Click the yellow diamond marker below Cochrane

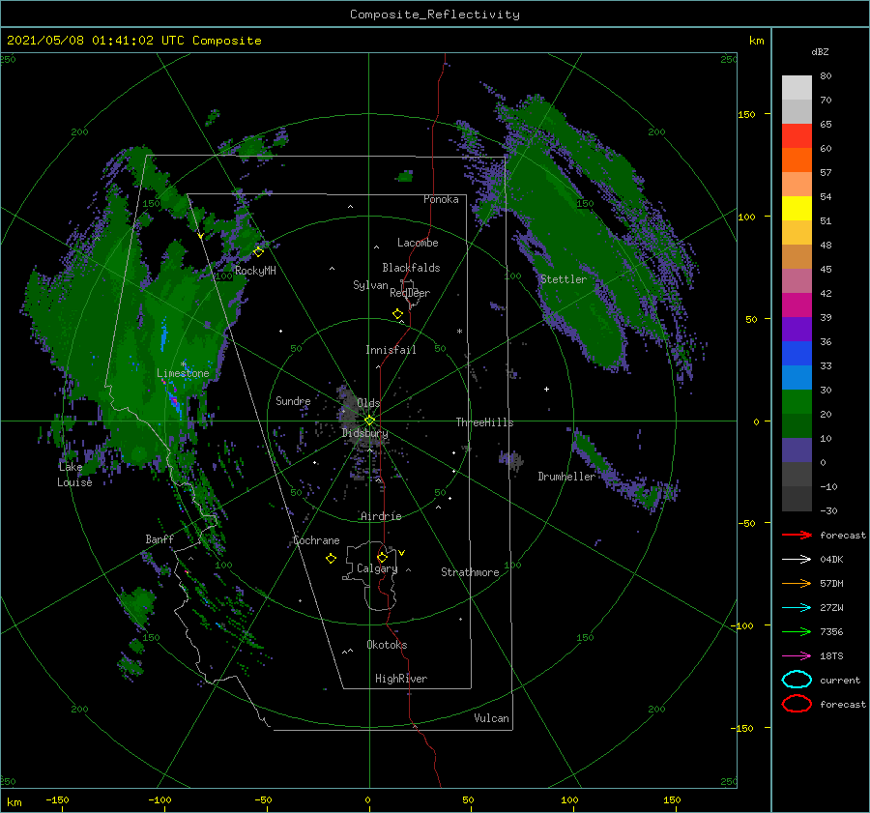331,559
